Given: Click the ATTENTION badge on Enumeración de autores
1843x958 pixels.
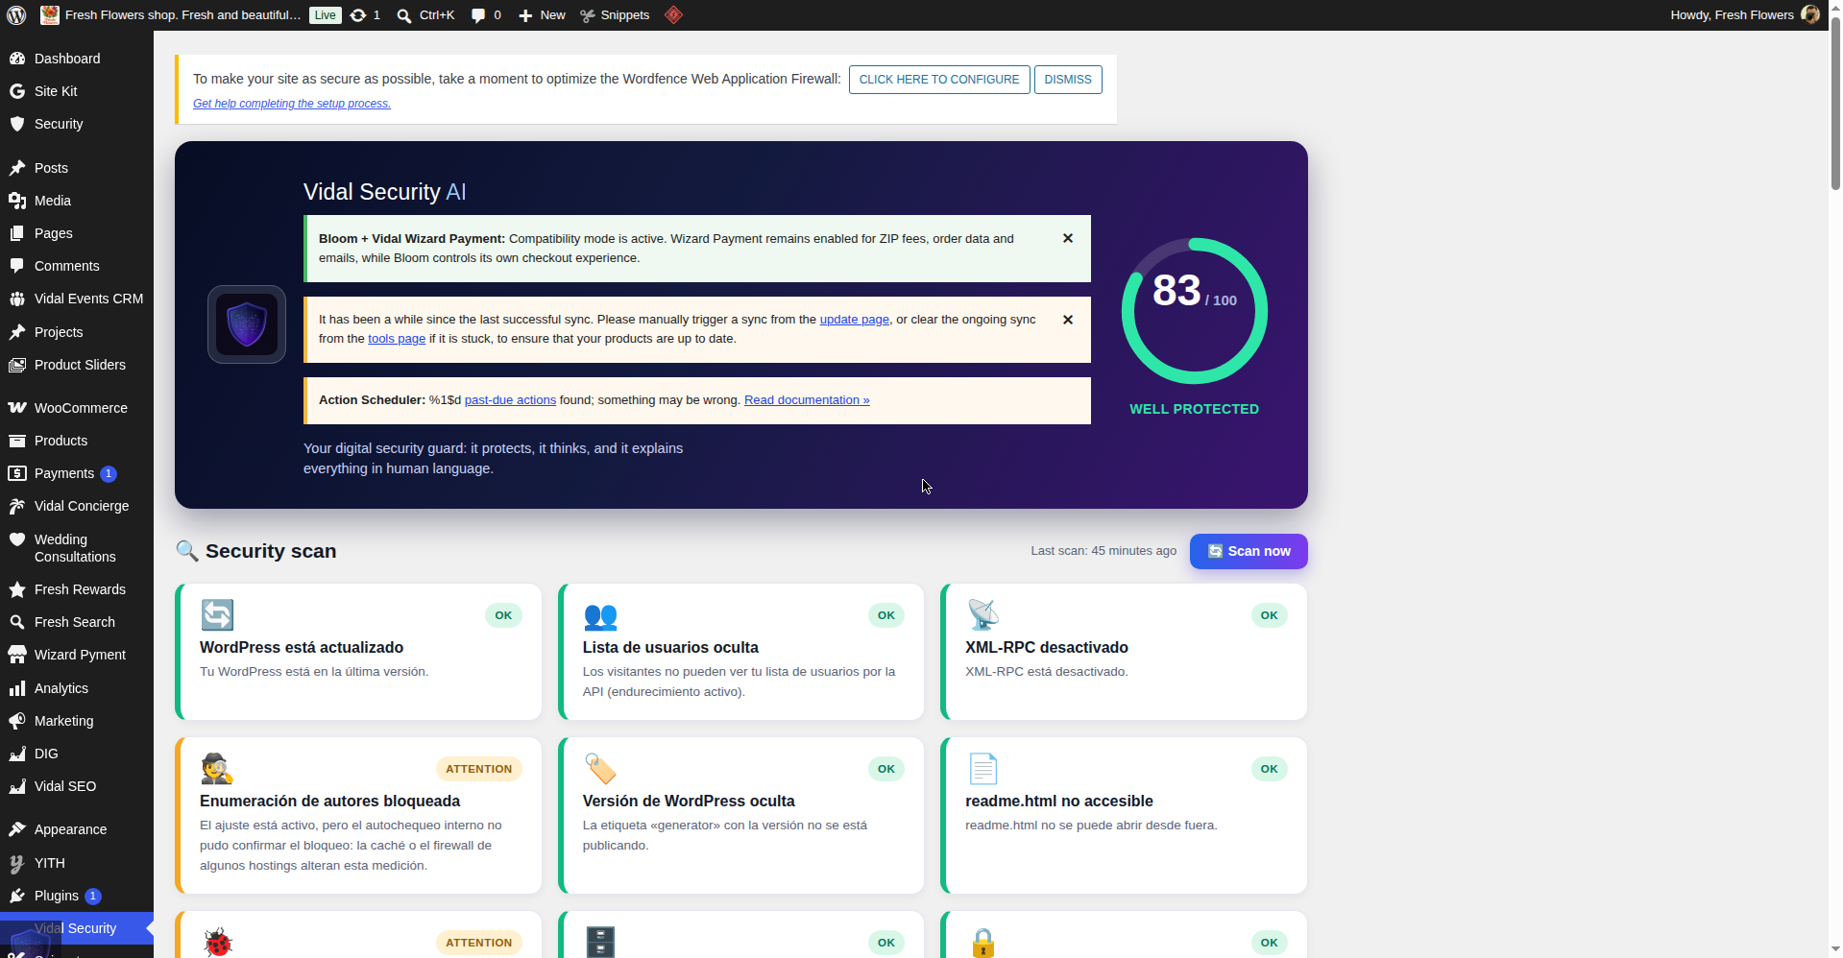Looking at the screenshot, I should coord(478,769).
